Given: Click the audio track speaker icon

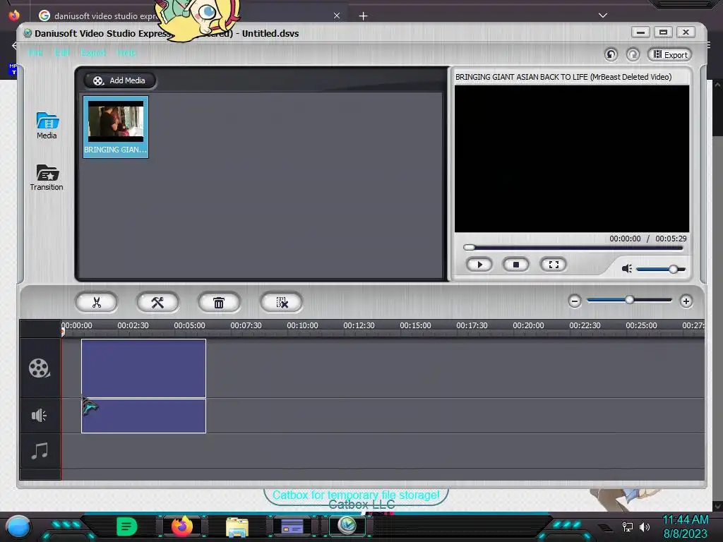Looking at the screenshot, I should click(x=40, y=416).
